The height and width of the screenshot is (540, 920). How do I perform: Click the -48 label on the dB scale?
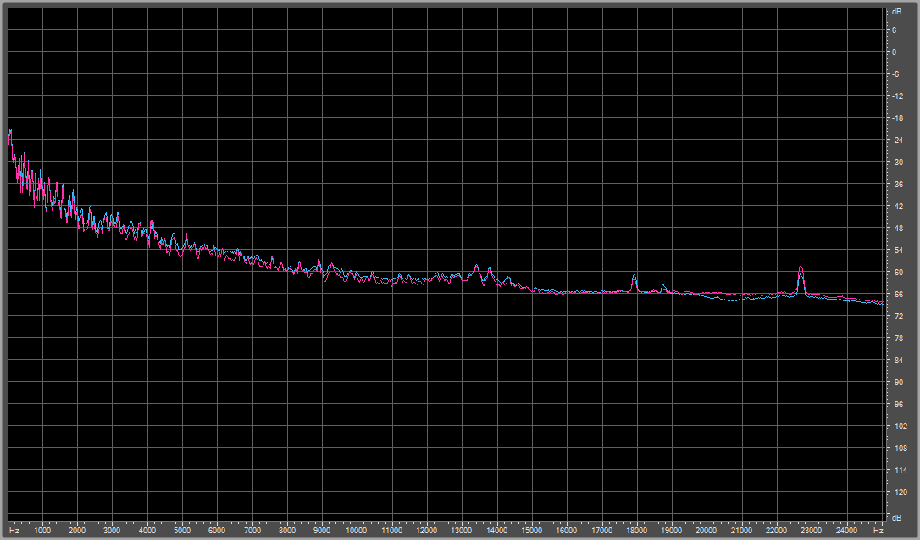pos(897,228)
